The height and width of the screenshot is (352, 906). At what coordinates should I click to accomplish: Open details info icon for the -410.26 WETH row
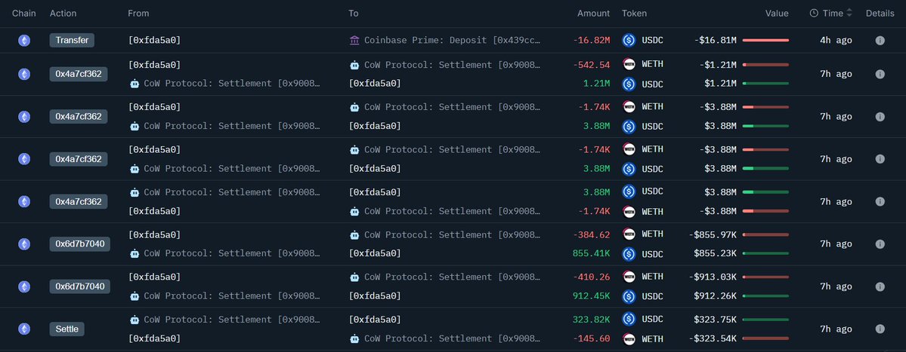click(x=880, y=287)
